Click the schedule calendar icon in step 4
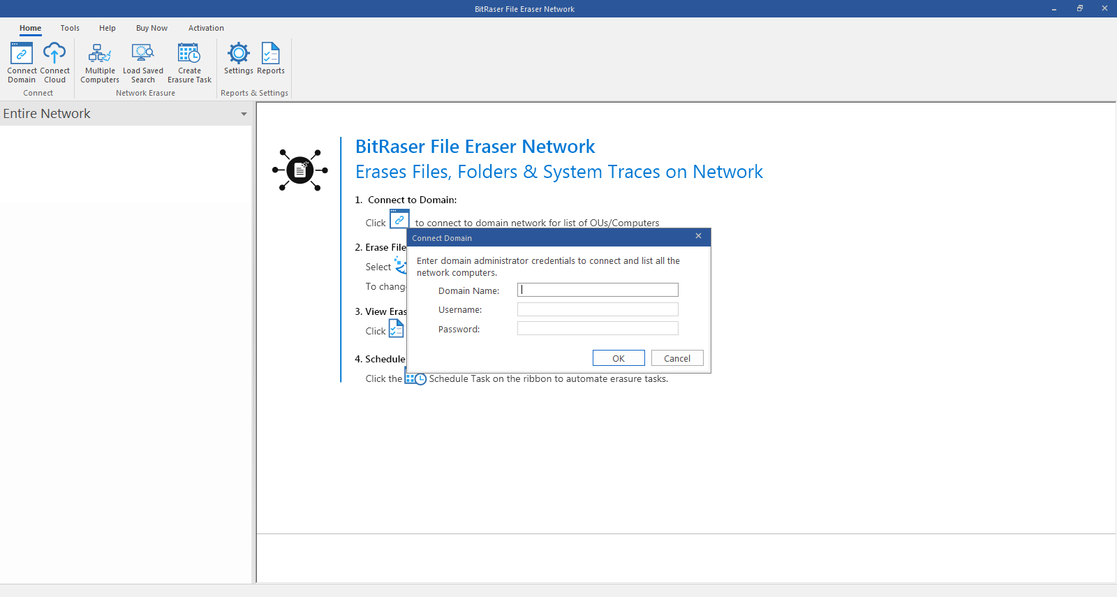The width and height of the screenshot is (1117, 597). [x=415, y=378]
